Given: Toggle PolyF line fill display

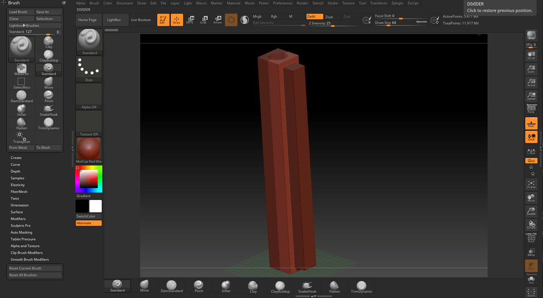Looking at the screenshot, I should [x=531, y=238].
